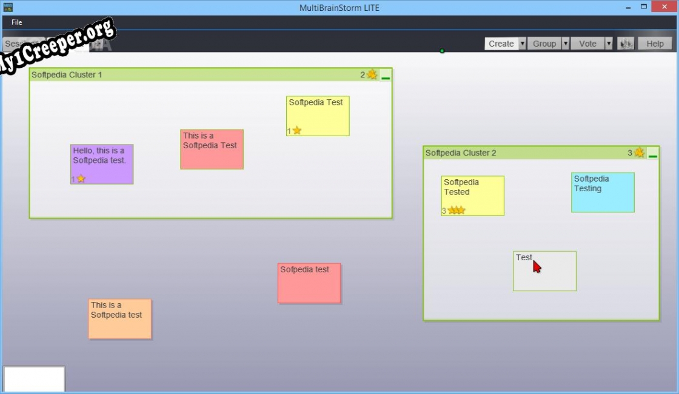The image size is (679, 394).
Task: Click the star icon on Softpedia Cluster 2 header
Action: tap(639, 153)
